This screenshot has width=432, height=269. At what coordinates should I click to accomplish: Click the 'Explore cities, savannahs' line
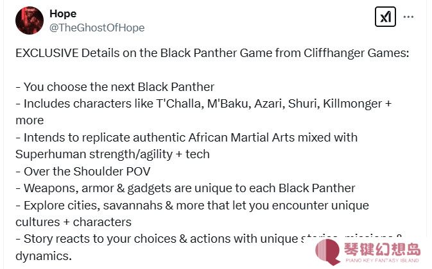pyautogui.click(x=193, y=206)
